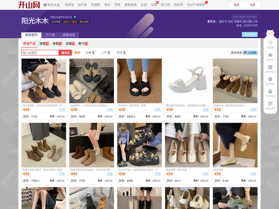The image size is (279, 209).
Task: Click 收藏 icon on item A-02
Action: [x=253, y=174]
